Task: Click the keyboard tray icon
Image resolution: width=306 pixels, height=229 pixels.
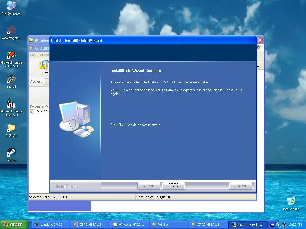Action: click(x=273, y=225)
